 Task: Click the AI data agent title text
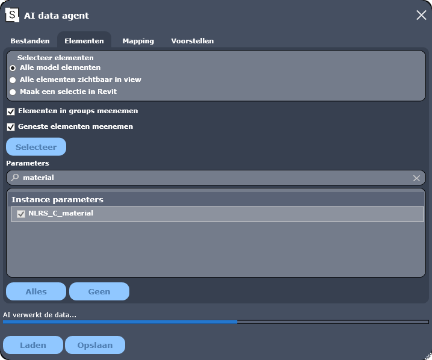[x=57, y=16]
